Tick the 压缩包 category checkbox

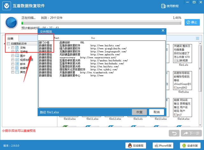click(x=13, y=52)
